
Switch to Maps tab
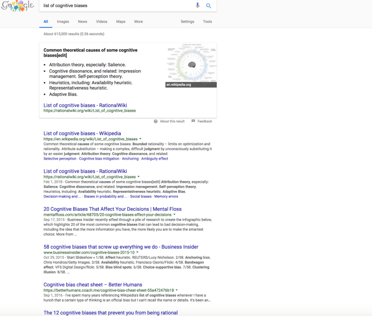(x=121, y=22)
